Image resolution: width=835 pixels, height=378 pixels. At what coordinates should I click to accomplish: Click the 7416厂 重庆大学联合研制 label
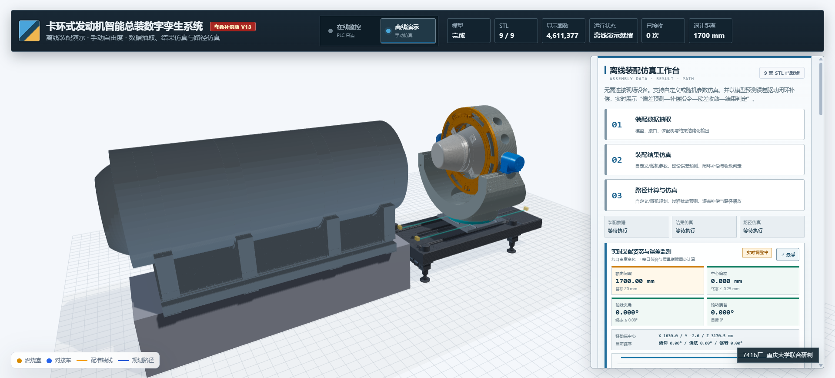778,355
